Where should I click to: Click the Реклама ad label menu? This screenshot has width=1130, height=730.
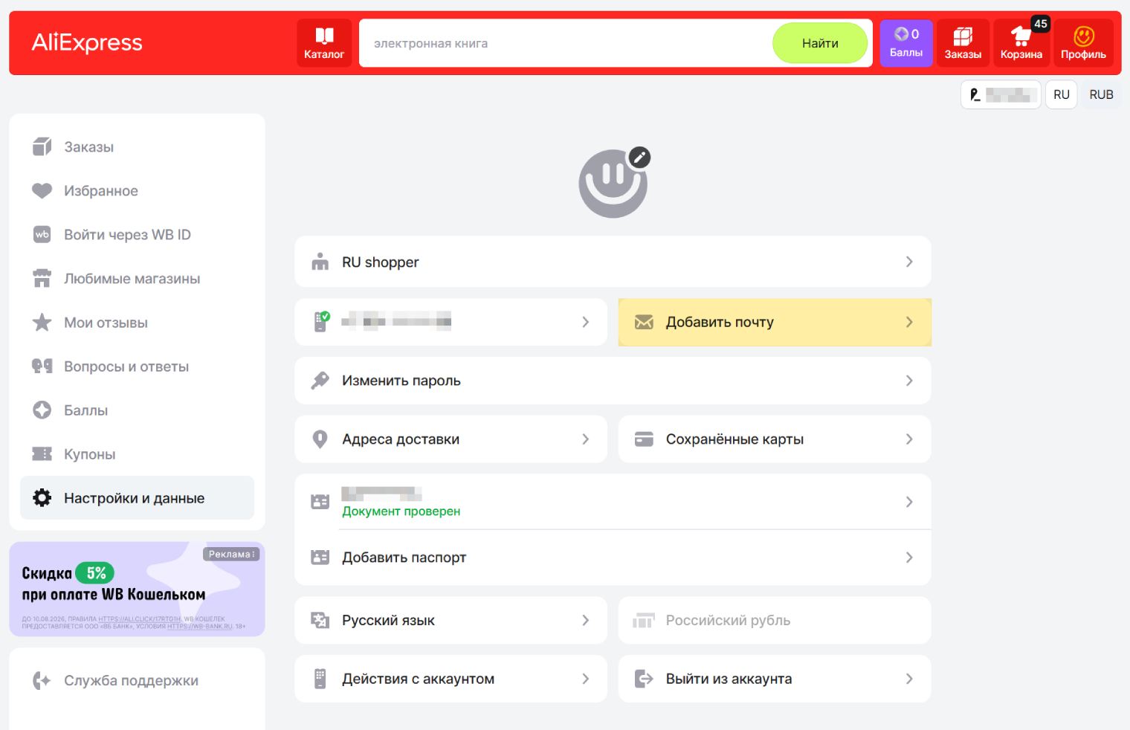231,554
